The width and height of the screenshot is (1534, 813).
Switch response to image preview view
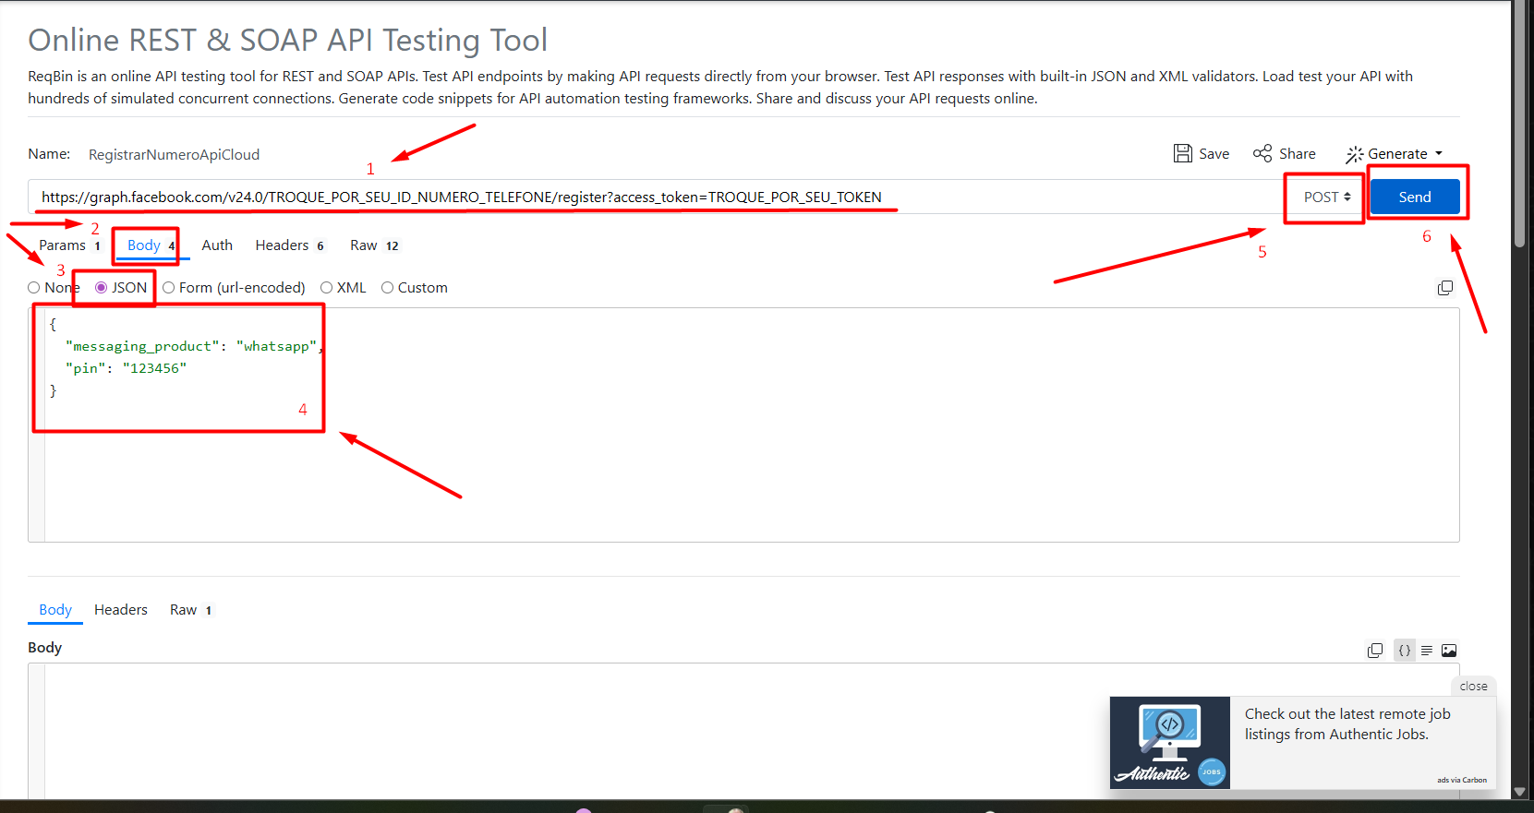(x=1449, y=651)
